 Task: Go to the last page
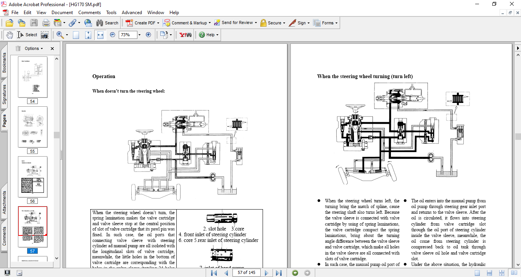click(x=279, y=273)
